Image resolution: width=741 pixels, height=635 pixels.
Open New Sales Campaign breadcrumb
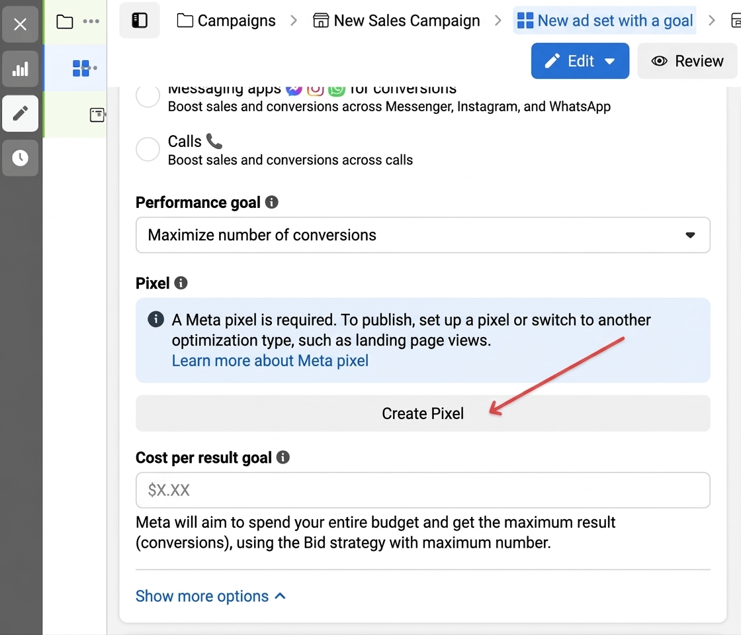[x=396, y=21]
